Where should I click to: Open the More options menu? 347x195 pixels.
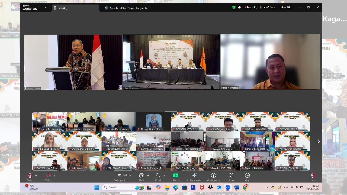point(247,176)
